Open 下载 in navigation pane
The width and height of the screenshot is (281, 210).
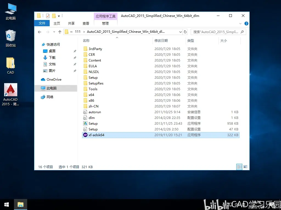pos(52,57)
